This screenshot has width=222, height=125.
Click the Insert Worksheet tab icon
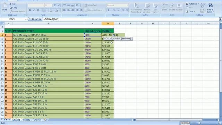point(45,120)
